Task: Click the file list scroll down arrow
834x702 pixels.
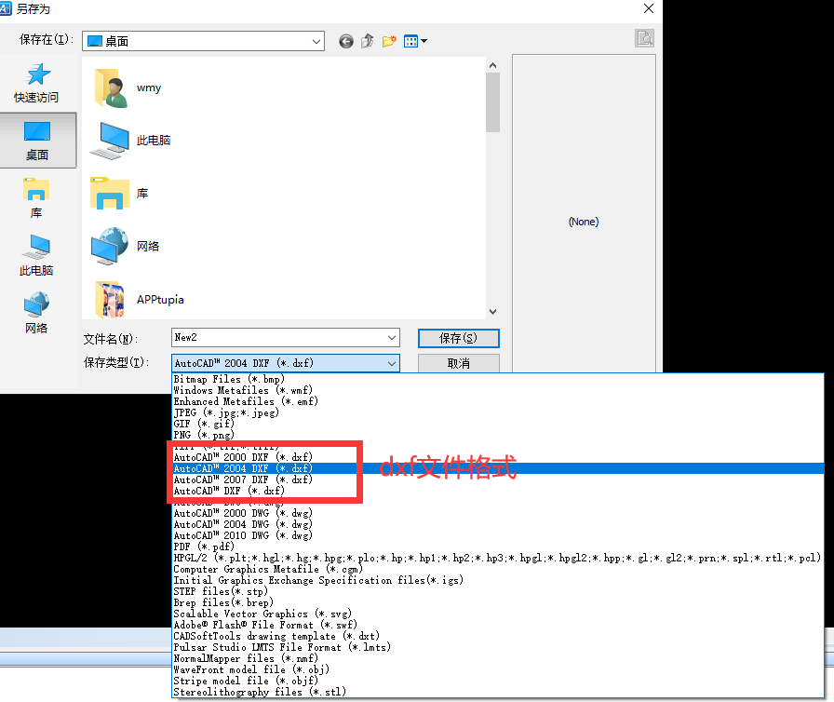Action: (492, 312)
